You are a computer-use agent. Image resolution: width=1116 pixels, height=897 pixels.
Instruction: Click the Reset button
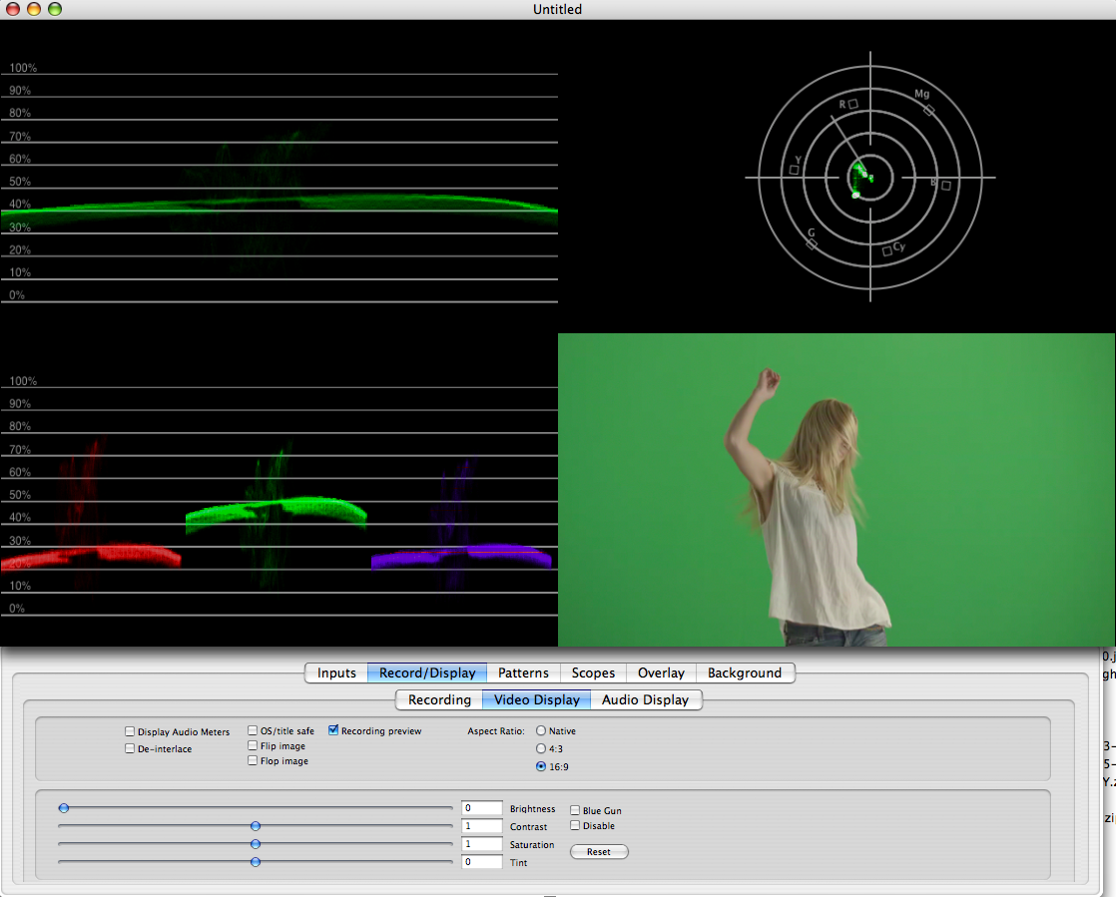click(599, 851)
